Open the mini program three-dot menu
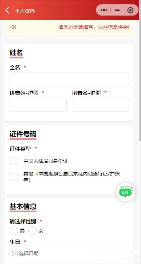Viewport: 141px width, 264px height. click(104, 10)
